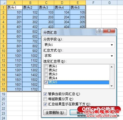The width and height of the screenshot is (123, 120).
Task: Select column E header
Action: click(x=78, y=3)
